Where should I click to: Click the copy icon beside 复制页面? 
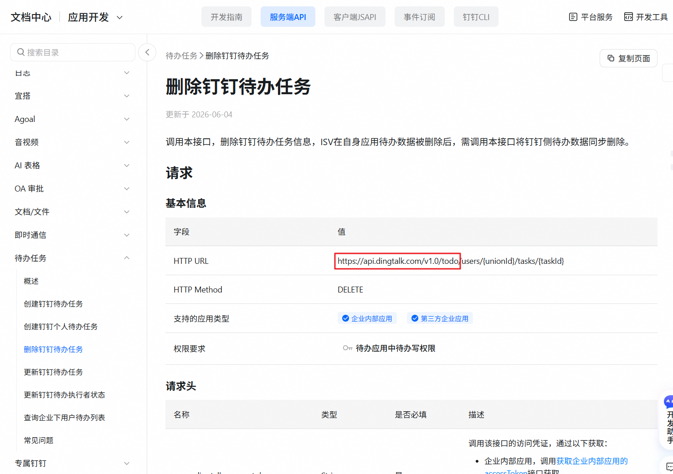[611, 58]
